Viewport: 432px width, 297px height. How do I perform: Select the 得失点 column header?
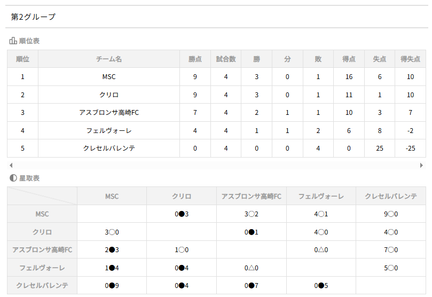[410, 59]
